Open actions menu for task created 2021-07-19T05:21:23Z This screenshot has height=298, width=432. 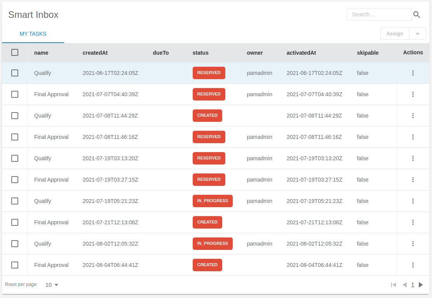[413, 201]
